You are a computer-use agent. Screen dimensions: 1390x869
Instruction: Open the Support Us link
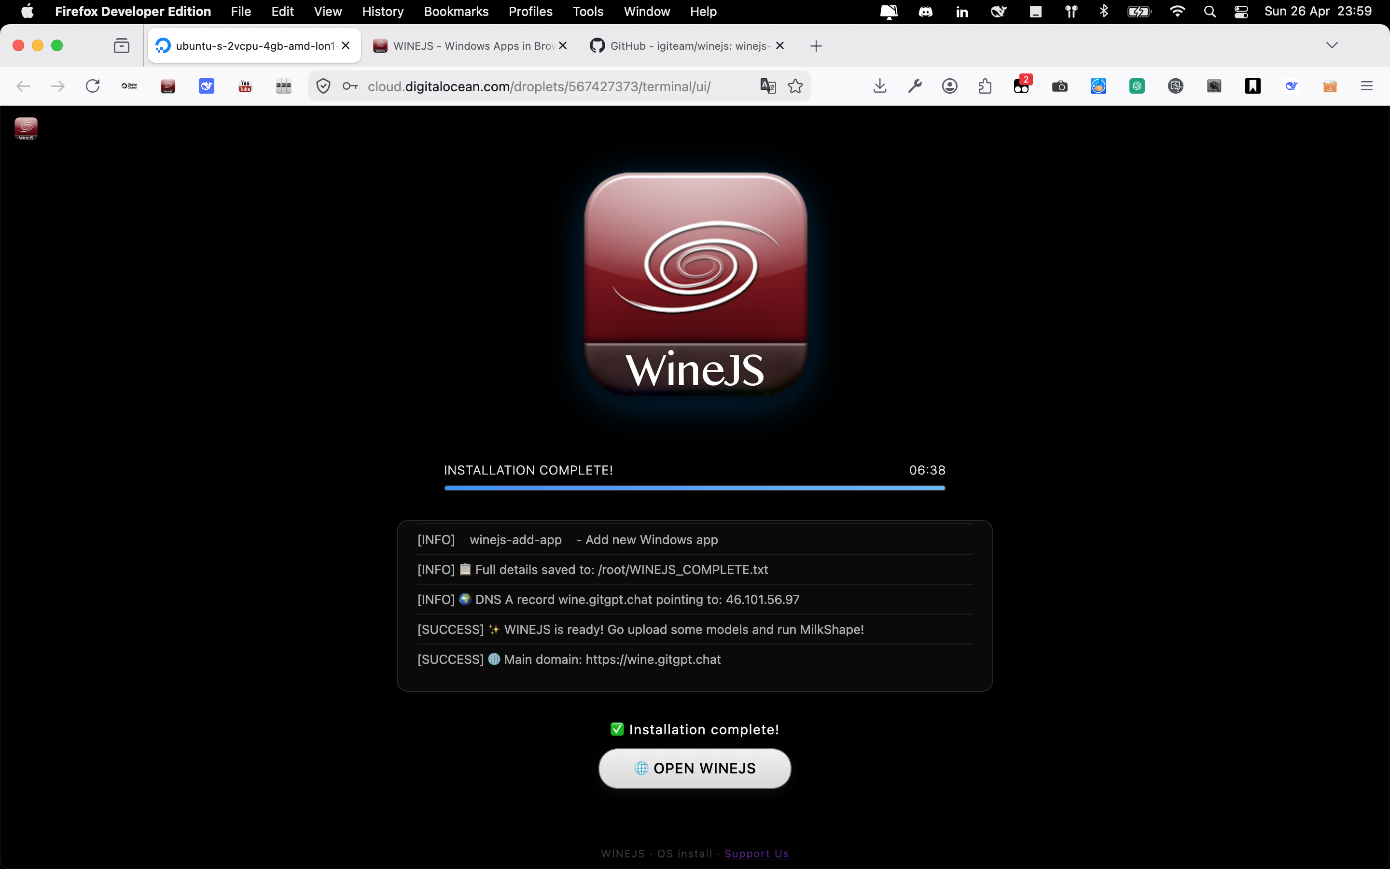click(756, 854)
